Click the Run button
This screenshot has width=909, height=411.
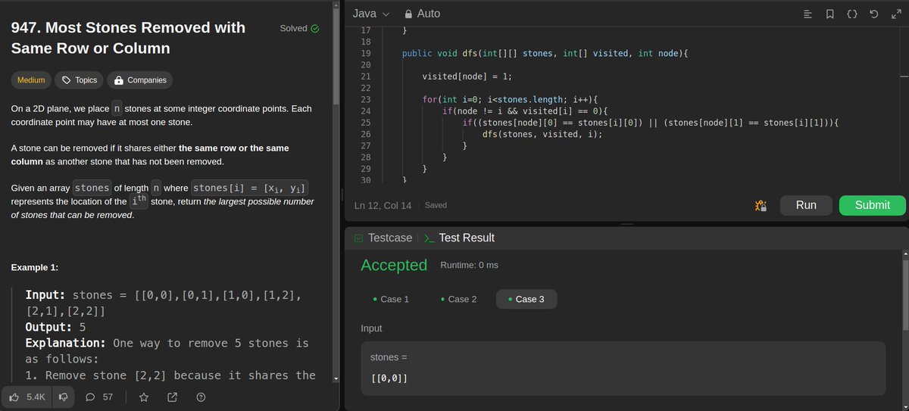pyautogui.click(x=806, y=205)
